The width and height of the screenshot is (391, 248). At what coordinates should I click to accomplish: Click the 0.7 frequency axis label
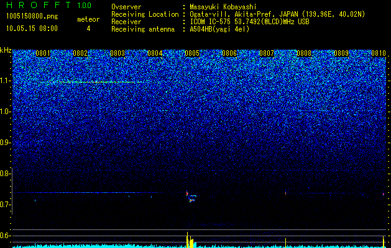[x=6, y=205]
